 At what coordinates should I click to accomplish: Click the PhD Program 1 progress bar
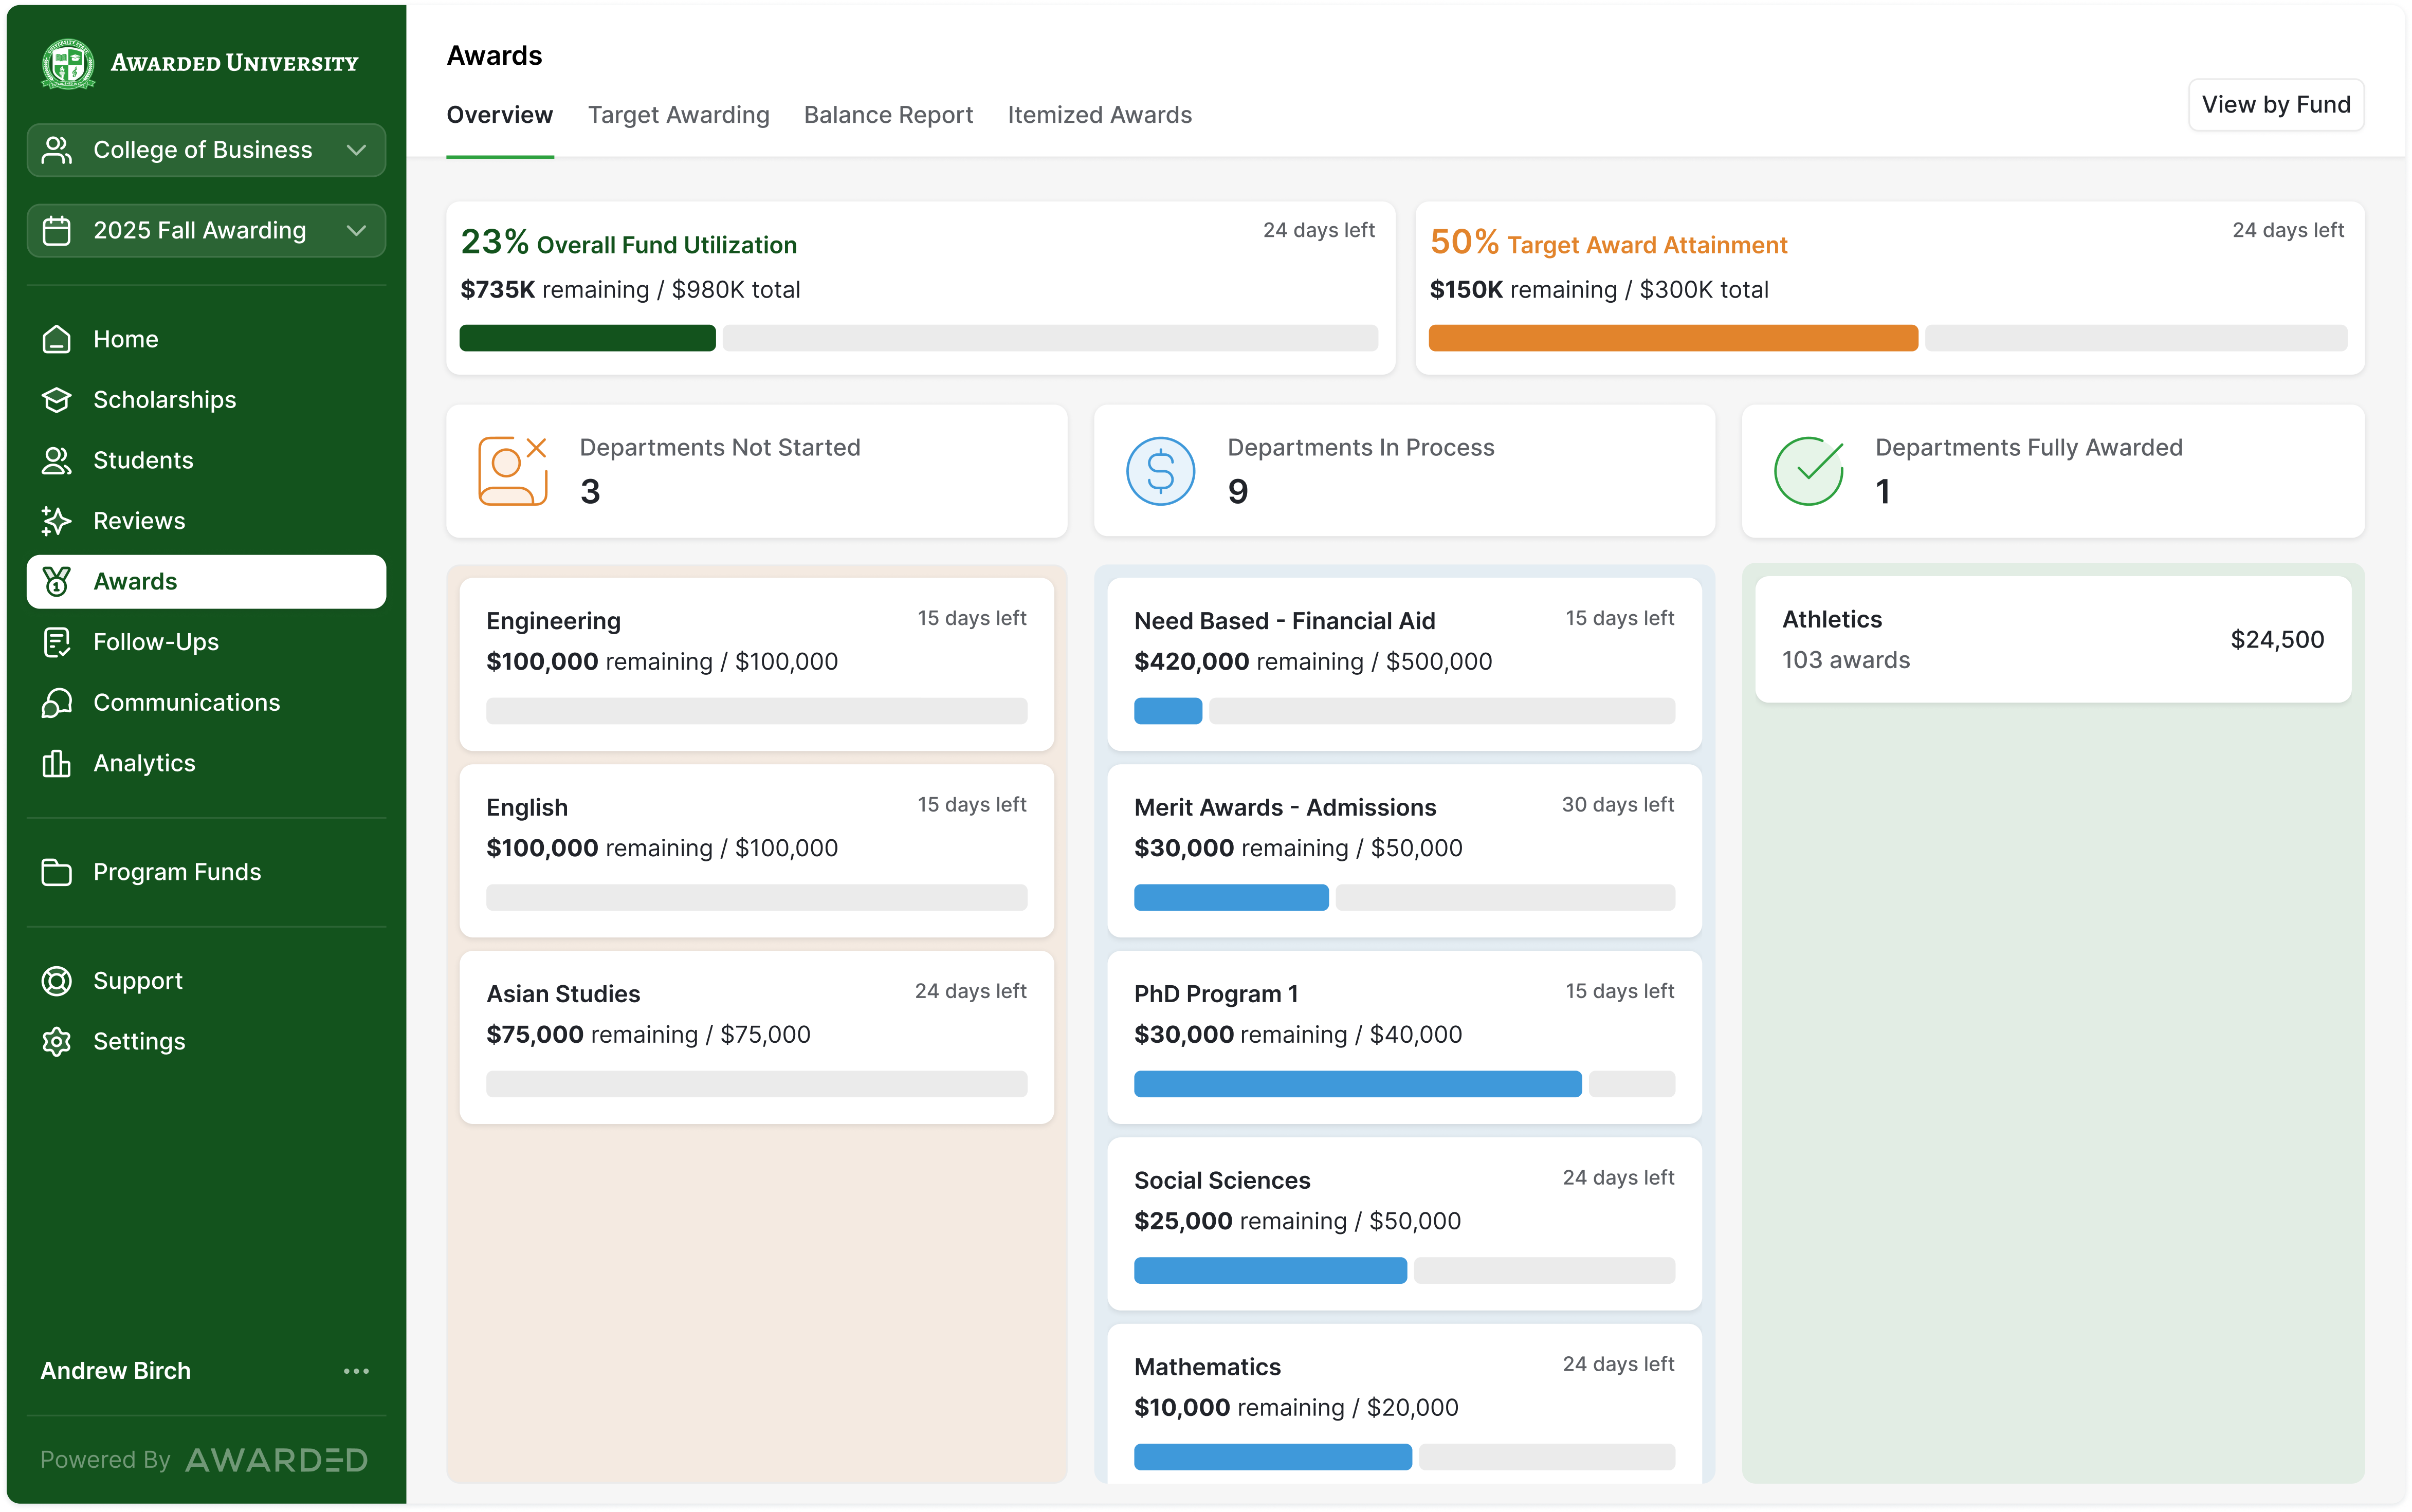coord(1404,1084)
